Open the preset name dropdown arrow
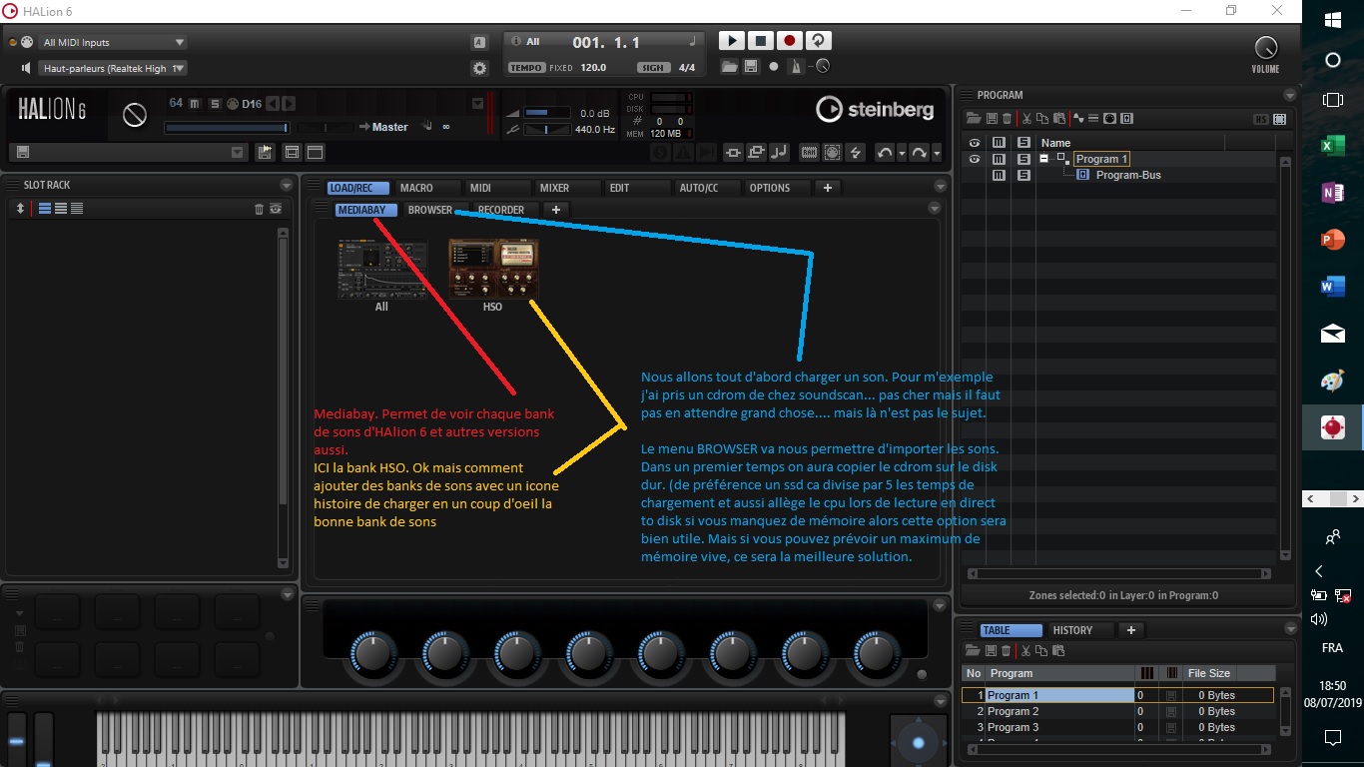 (238, 152)
